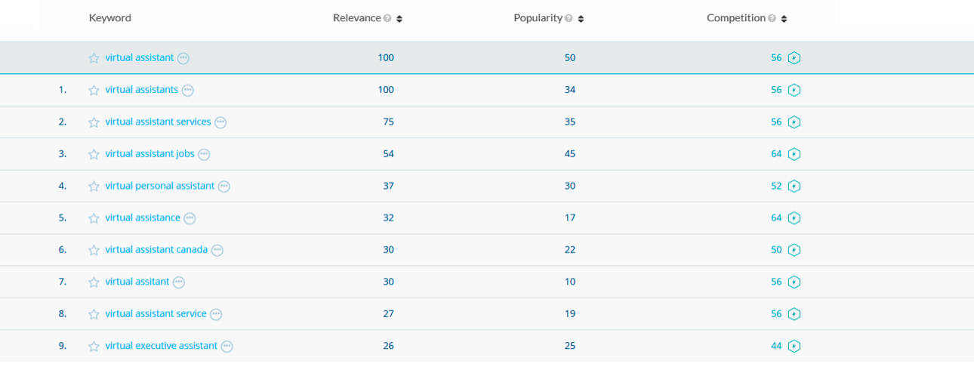
Task: Click the Relevance column header label
Action: [x=356, y=18]
